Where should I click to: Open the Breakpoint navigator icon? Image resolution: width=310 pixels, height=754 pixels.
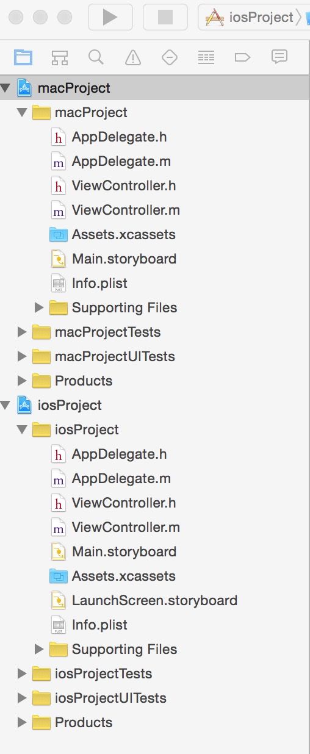click(242, 57)
